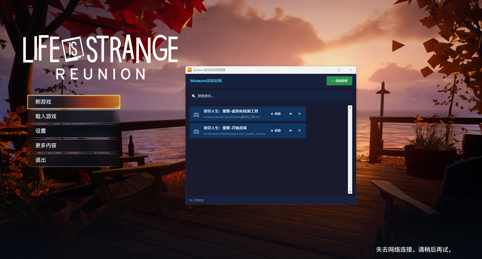Edit the 开始游戏 entry with pencil icon
Image resolution: width=482 pixels, height=259 pixels.
[x=290, y=131]
